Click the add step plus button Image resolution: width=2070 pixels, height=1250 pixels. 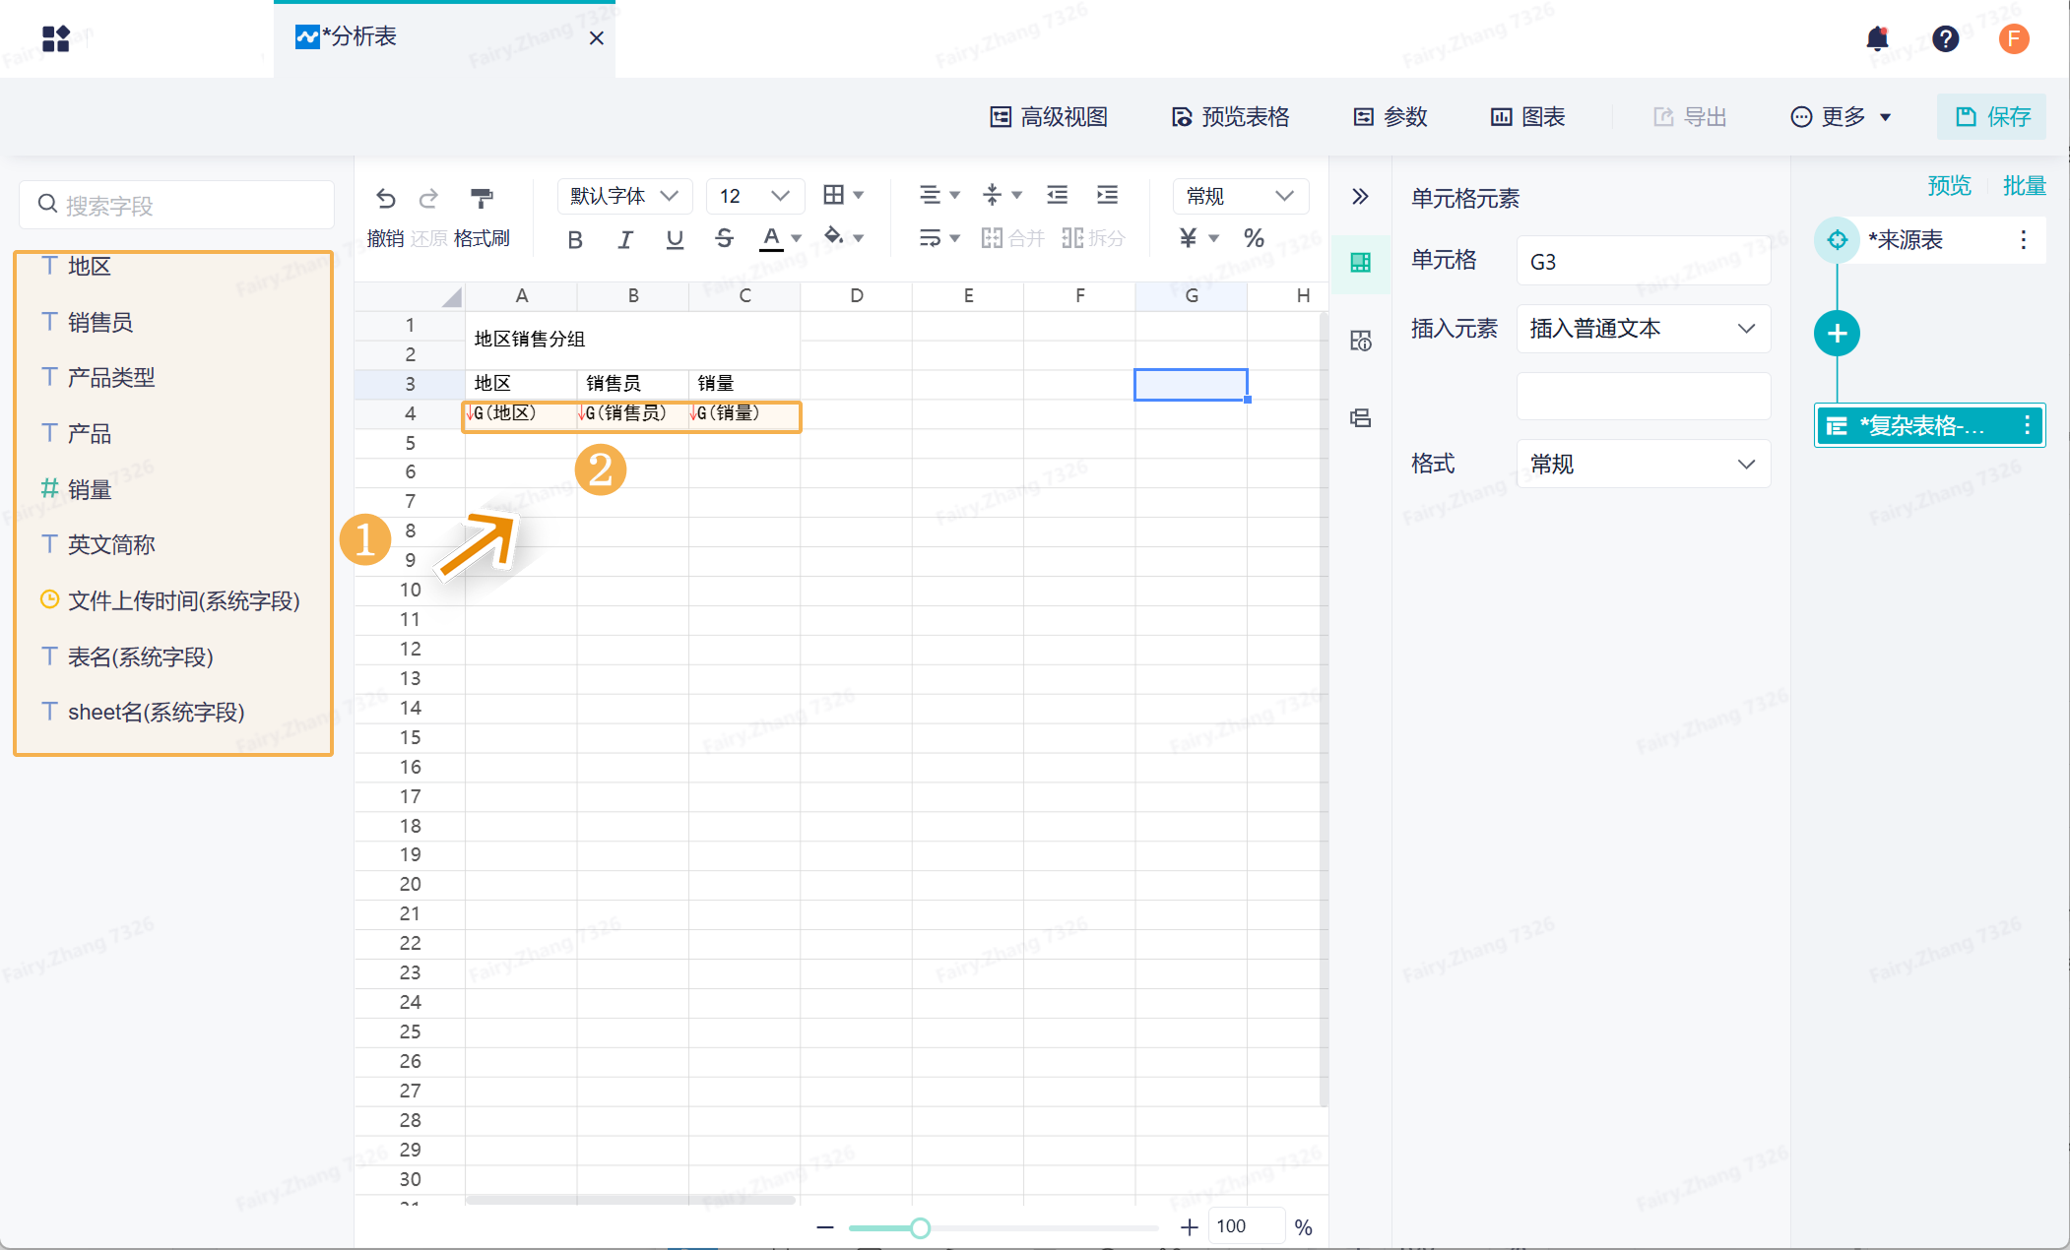[1837, 334]
